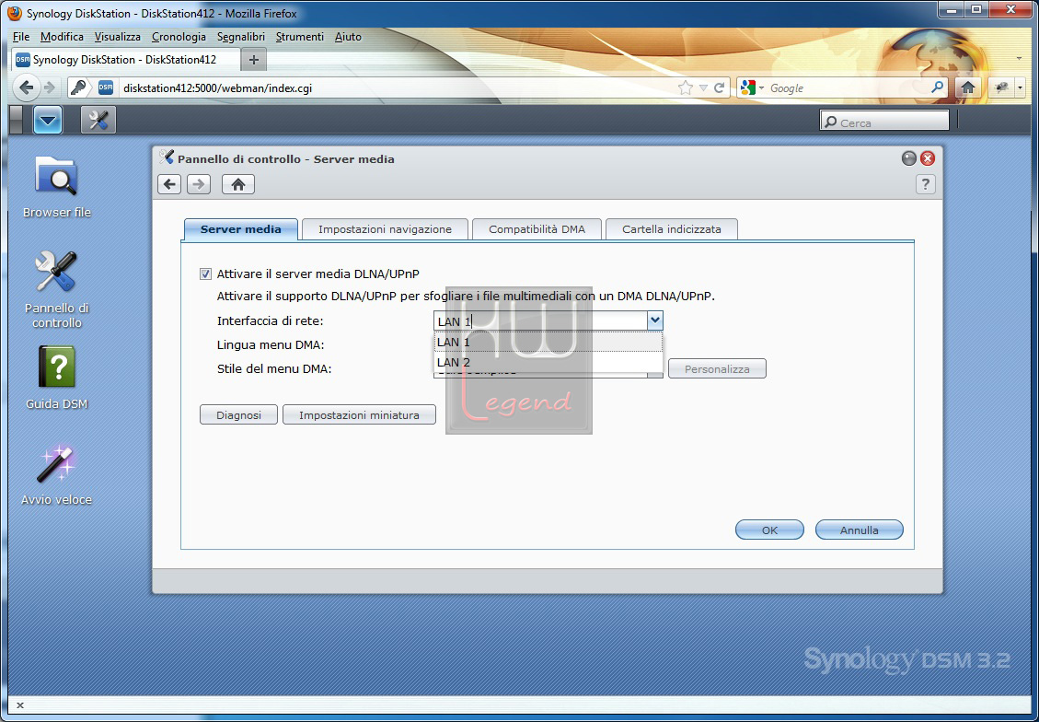Open the File menu
The height and width of the screenshot is (722, 1039).
click(21, 37)
